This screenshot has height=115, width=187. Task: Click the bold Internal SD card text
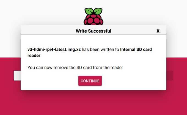tap(136, 49)
